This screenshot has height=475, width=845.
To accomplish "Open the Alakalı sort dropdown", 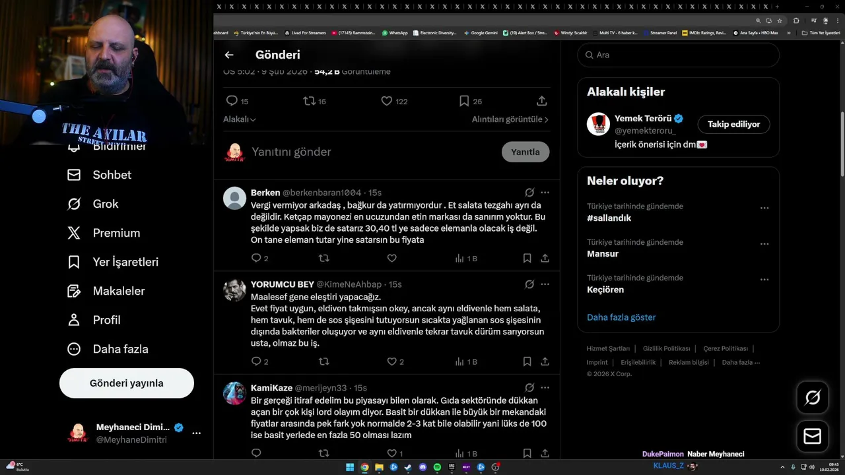I will [x=240, y=119].
